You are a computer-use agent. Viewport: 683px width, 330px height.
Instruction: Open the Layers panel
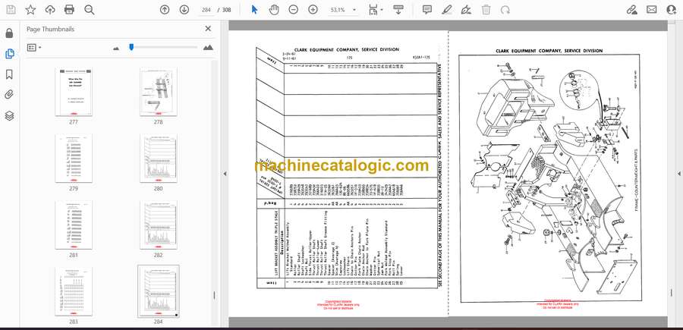[x=9, y=115]
